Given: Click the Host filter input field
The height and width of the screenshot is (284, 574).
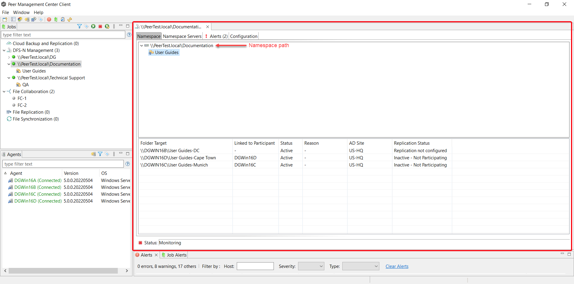Looking at the screenshot, I should (x=255, y=266).
